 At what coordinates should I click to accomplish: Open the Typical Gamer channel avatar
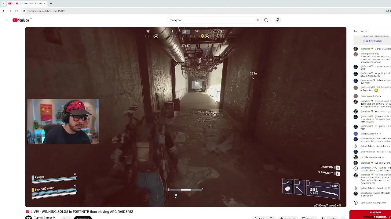tap(28, 217)
